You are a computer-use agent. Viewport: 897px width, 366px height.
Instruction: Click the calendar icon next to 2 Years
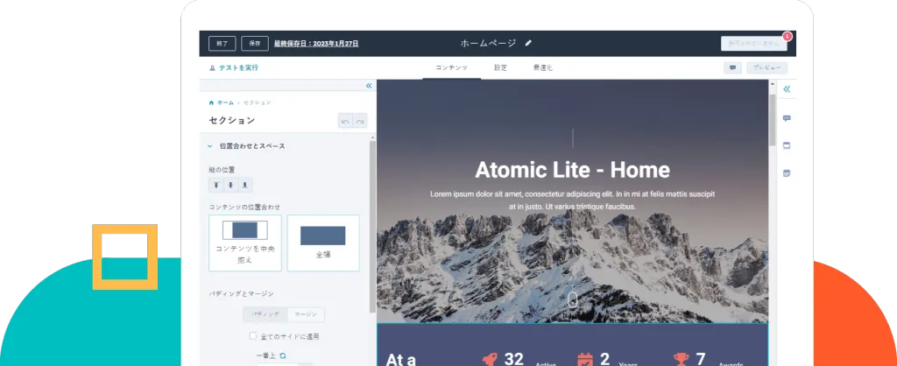coord(586,359)
